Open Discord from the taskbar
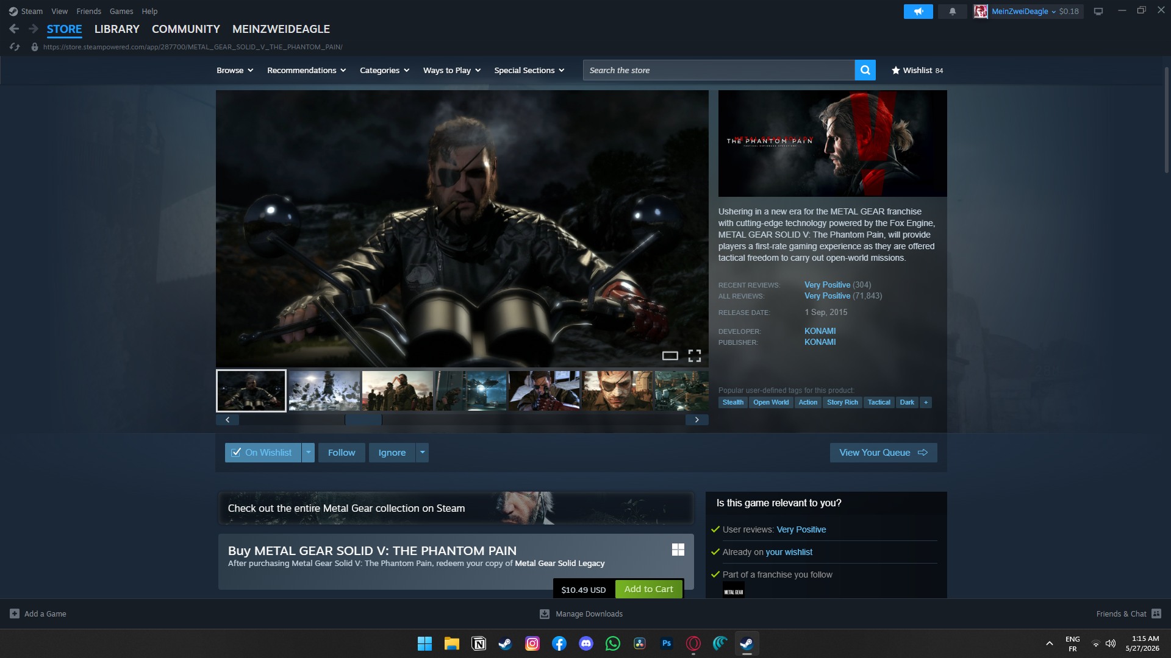 (586, 643)
